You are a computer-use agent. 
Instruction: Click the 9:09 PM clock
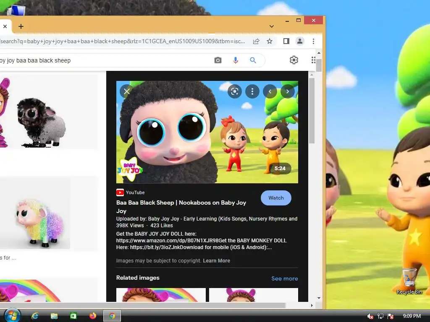pos(412,316)
